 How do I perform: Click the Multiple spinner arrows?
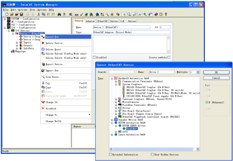pos(198,72)
